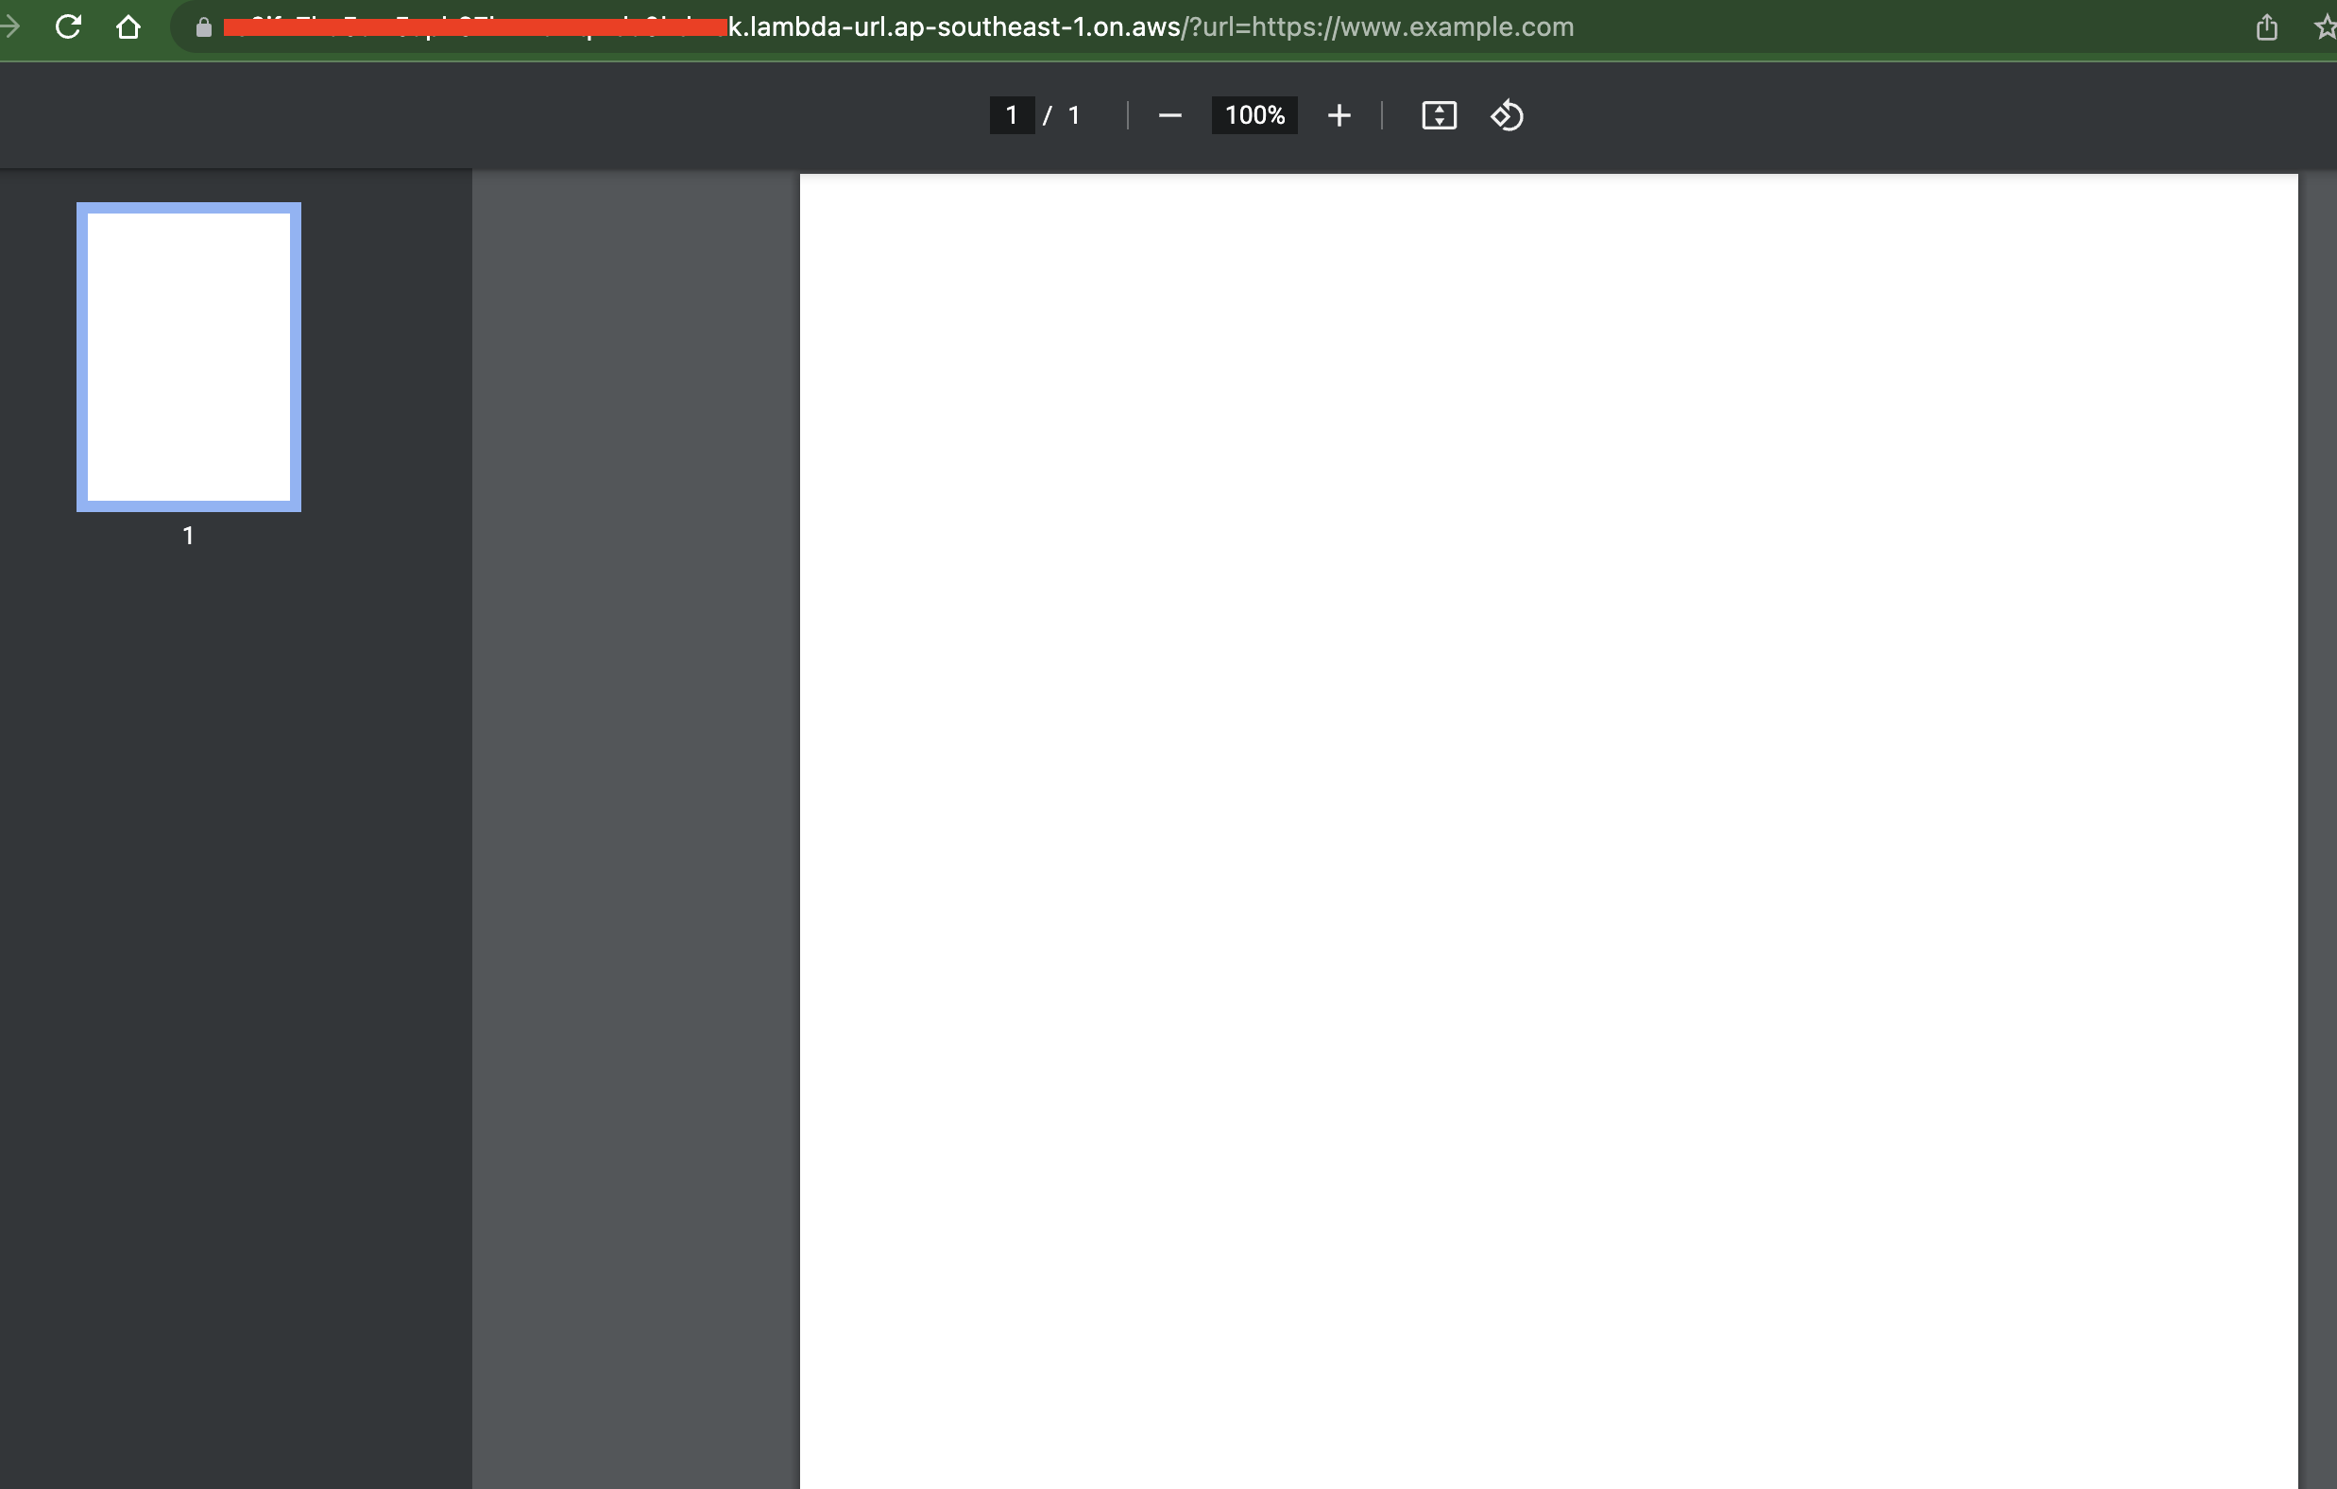Click the address bar URL text
Screen dimensions: 2337x1489
(897, 27)
